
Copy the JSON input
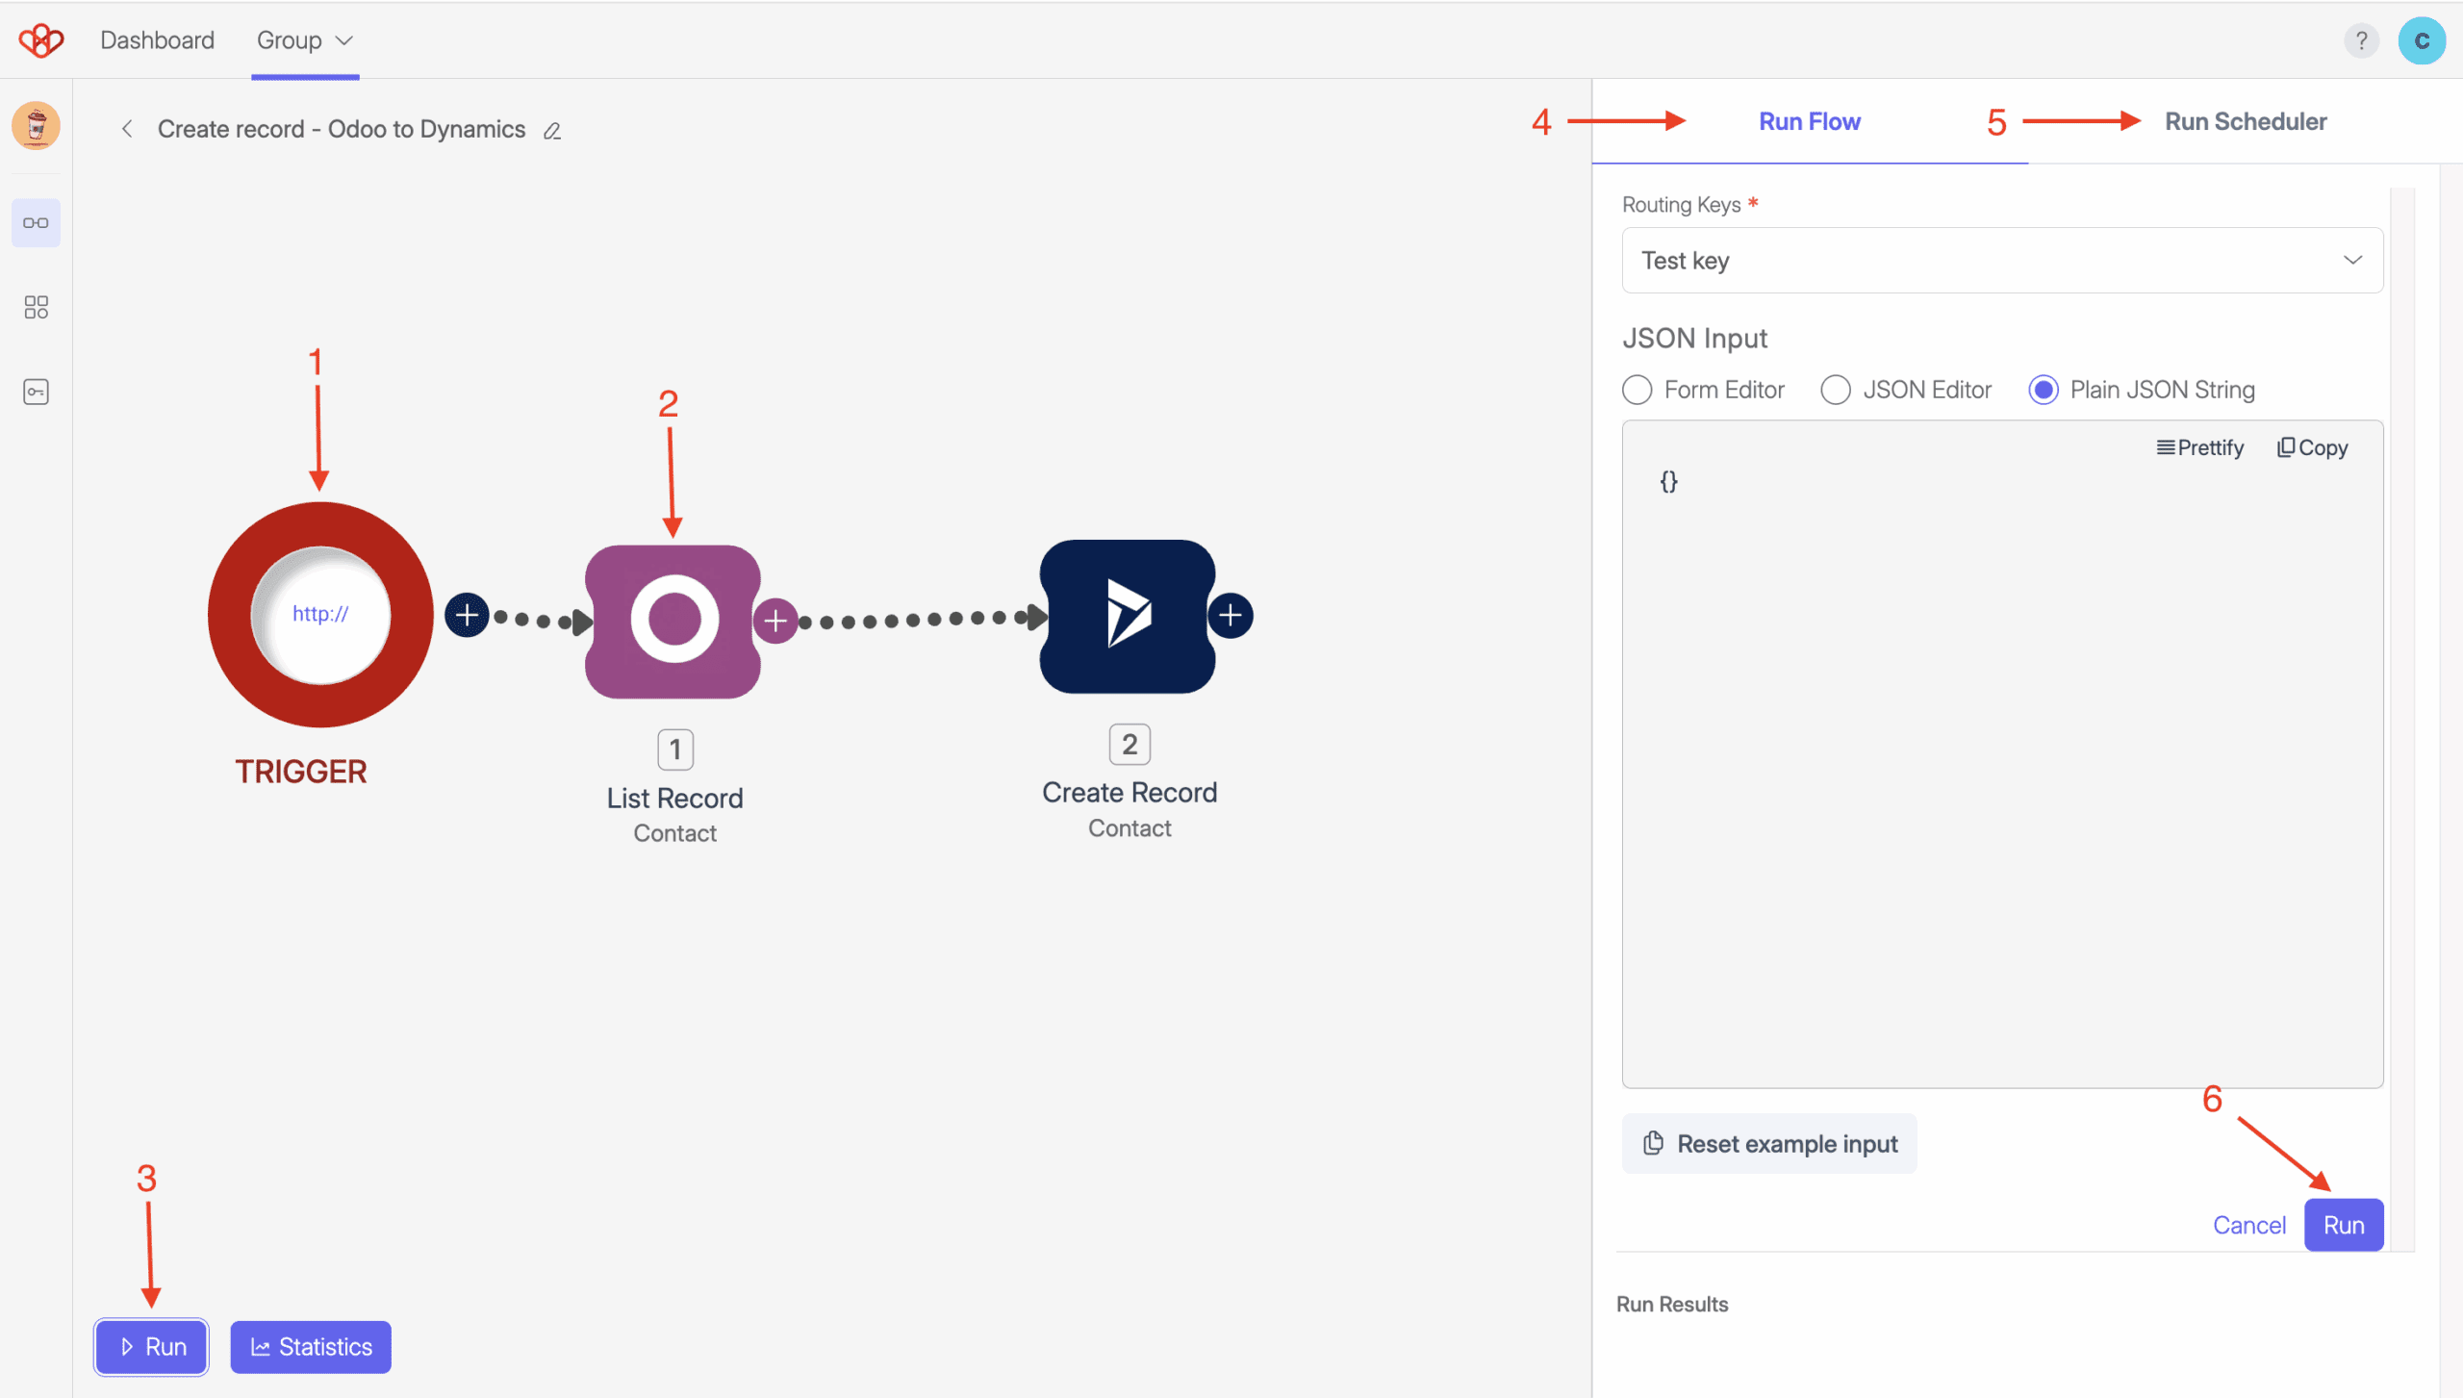pos(2312,447)
